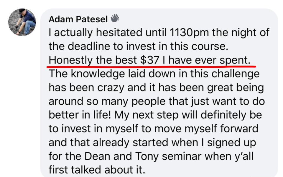
Task: Open Adam Patesel's profile picture
Action: pos(22,22)
